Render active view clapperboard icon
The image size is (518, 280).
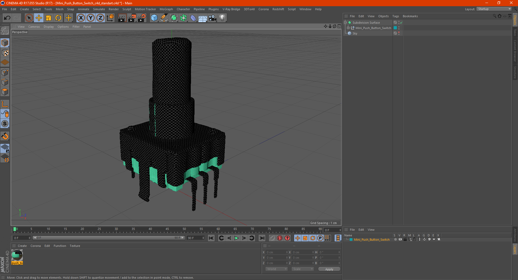122,18
